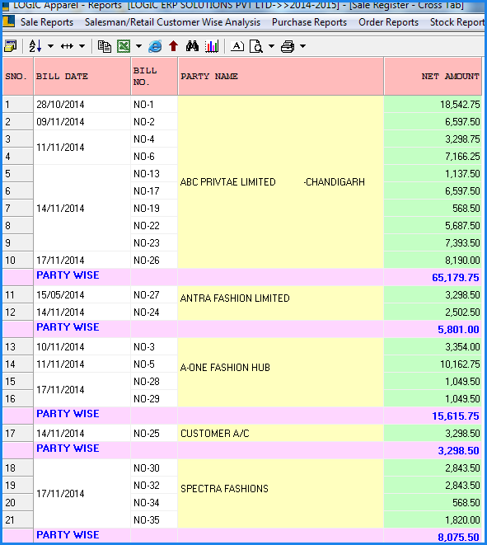Select bill number NO-34
The image size is (487, 545).
[x=154, y=502]
